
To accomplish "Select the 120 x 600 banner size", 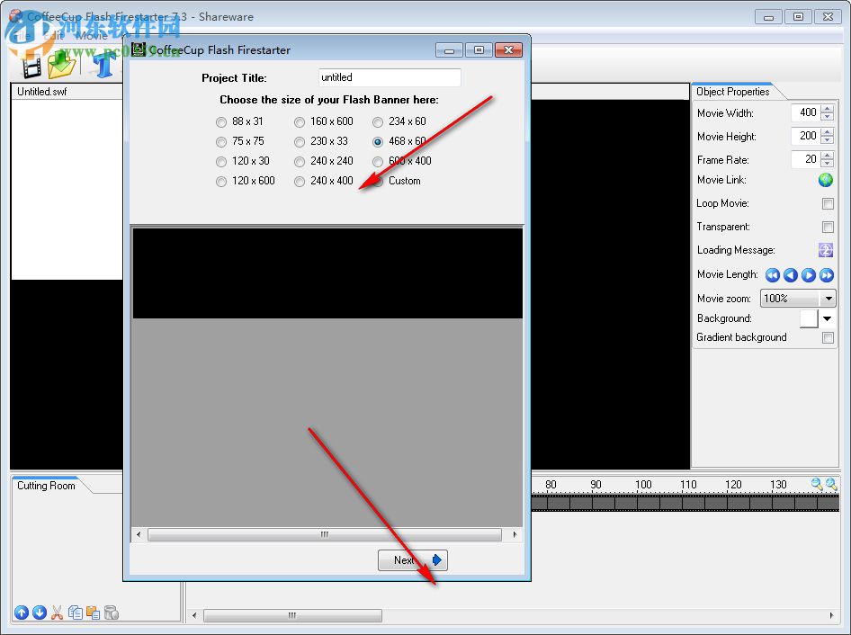I will point(221,182).
